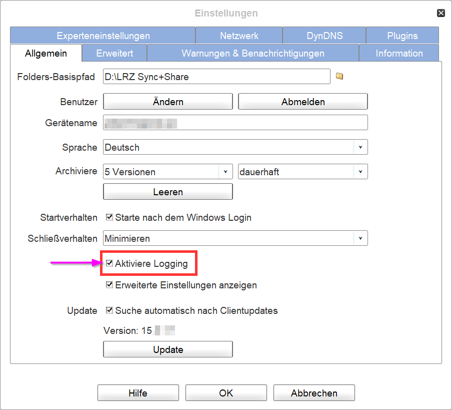Switch to the Erweitert tab
Screen dimensions: 452x410
114,53
